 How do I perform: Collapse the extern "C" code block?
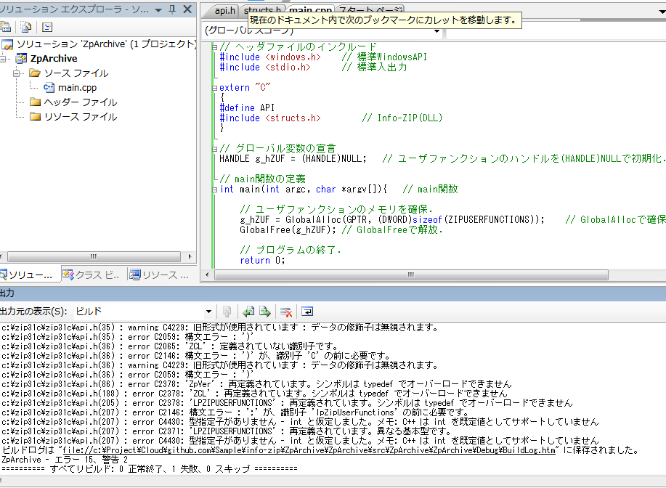click(214, 88)
